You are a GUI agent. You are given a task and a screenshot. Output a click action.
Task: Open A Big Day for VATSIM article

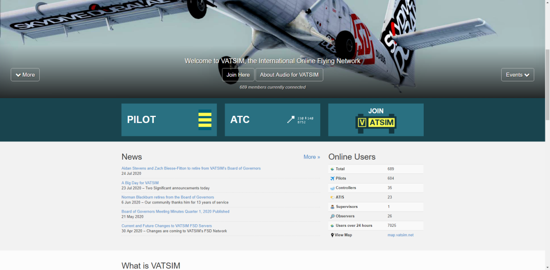[140, 183]
